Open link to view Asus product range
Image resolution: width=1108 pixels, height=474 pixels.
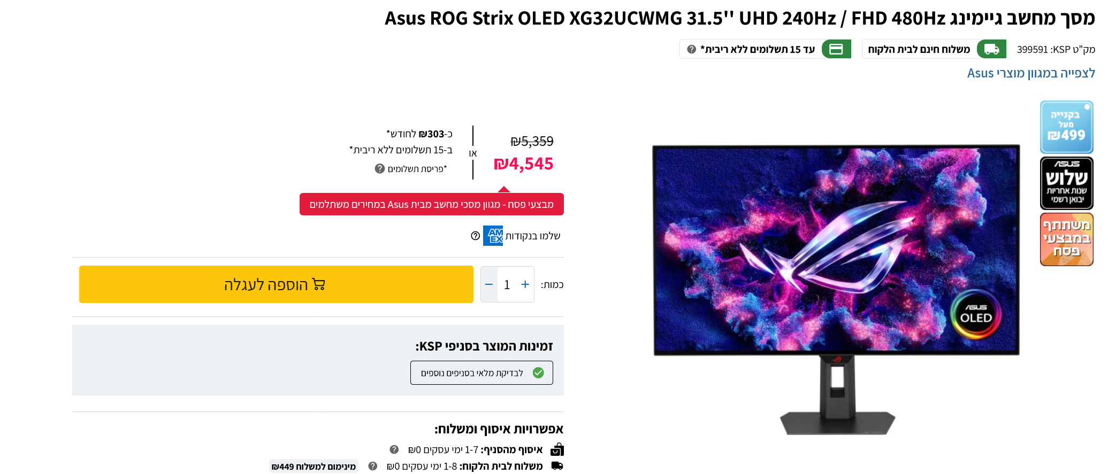pos(1031,73)
